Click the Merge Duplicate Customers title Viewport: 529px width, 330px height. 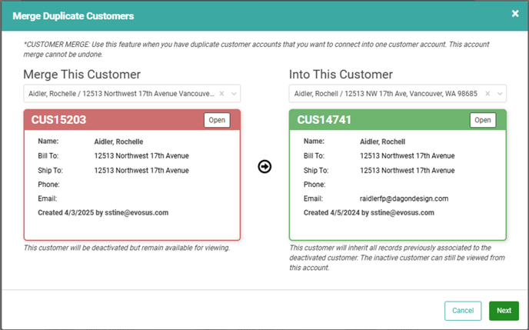tap(73, 16)
